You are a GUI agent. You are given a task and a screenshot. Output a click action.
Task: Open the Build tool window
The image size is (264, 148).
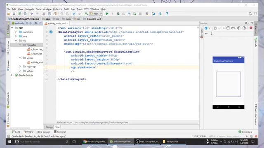(16, 132)
